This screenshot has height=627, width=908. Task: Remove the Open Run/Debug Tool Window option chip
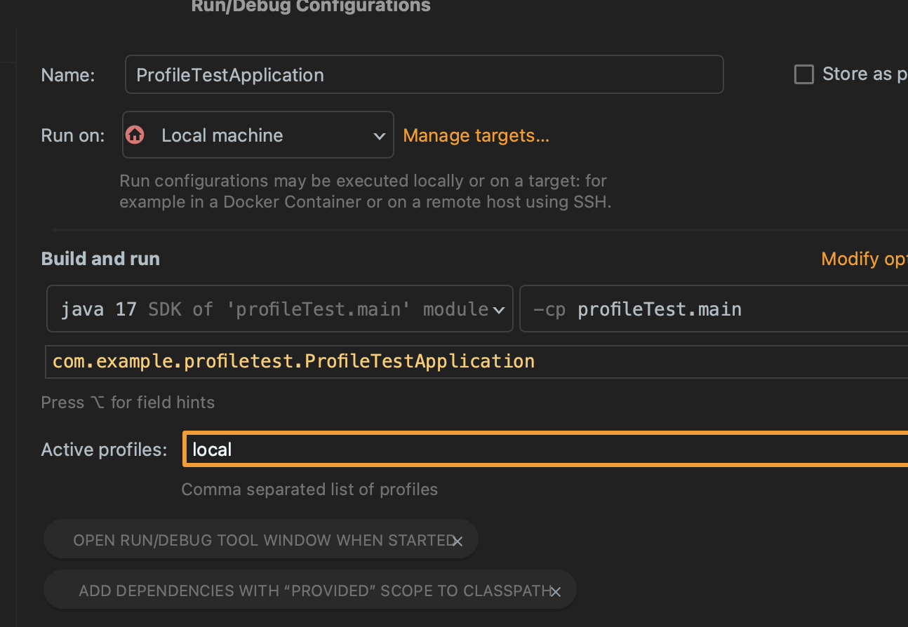point(458,541)
